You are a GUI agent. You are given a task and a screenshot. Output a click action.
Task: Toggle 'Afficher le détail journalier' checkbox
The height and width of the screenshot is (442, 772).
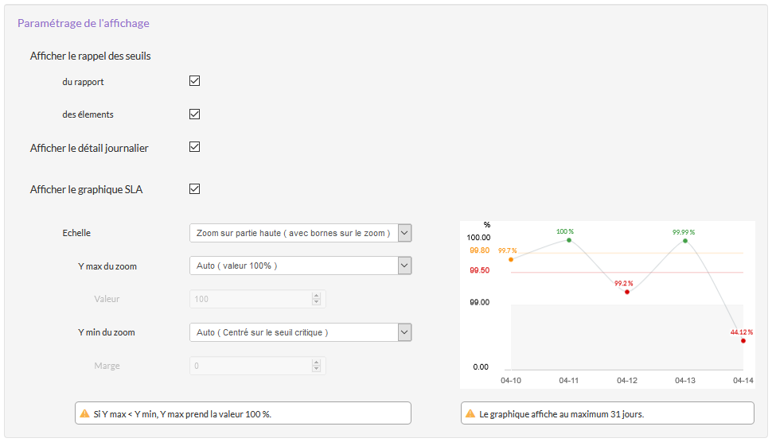click(x=194, y=147)
